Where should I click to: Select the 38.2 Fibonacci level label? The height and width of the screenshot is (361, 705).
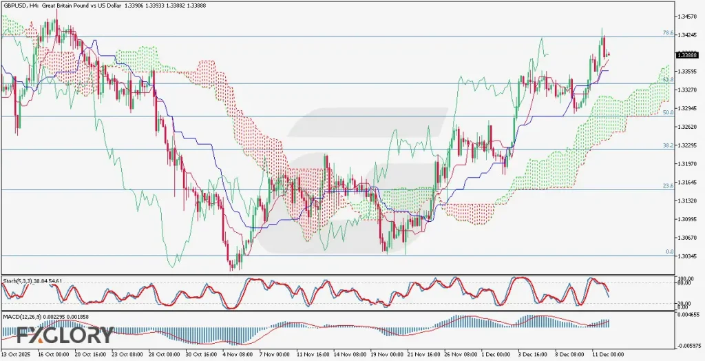pyautogui.click(x=668, y=146)
